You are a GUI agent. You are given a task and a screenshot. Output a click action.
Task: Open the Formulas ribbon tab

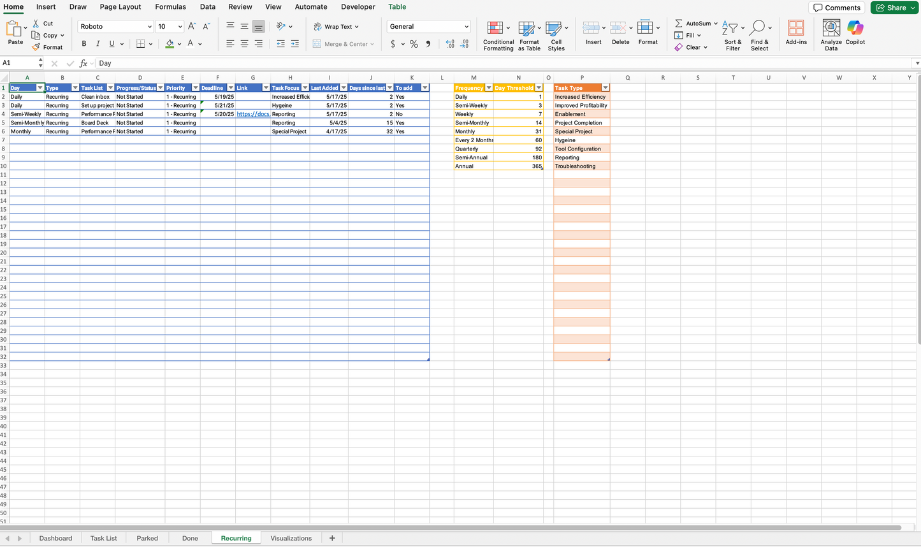(170, 7)
